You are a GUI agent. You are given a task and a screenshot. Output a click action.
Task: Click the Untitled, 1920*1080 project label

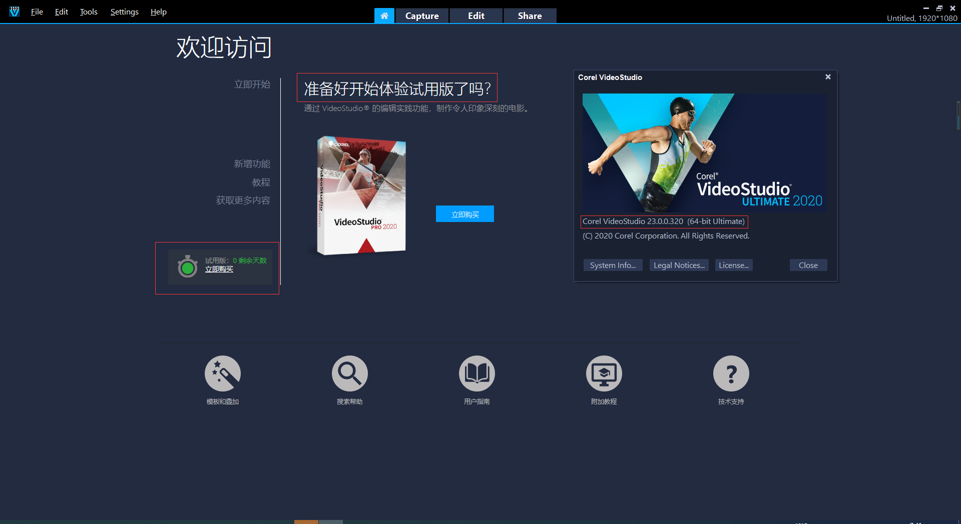(x=922, y=18)
